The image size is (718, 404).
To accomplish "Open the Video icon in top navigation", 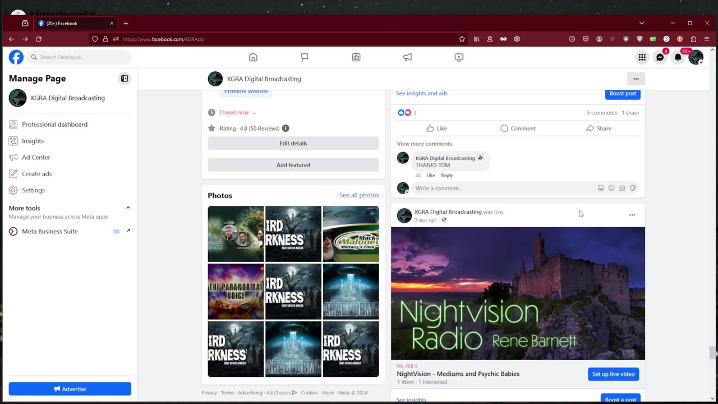I will [x=459, y=57].
